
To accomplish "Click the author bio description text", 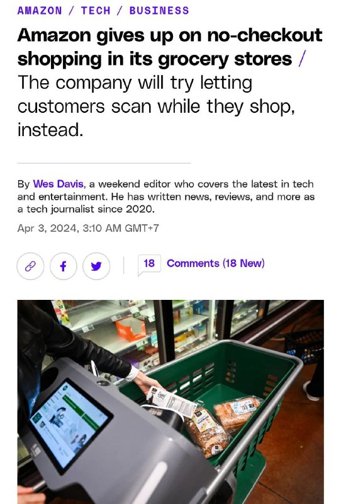I will [x=166, y=197].
